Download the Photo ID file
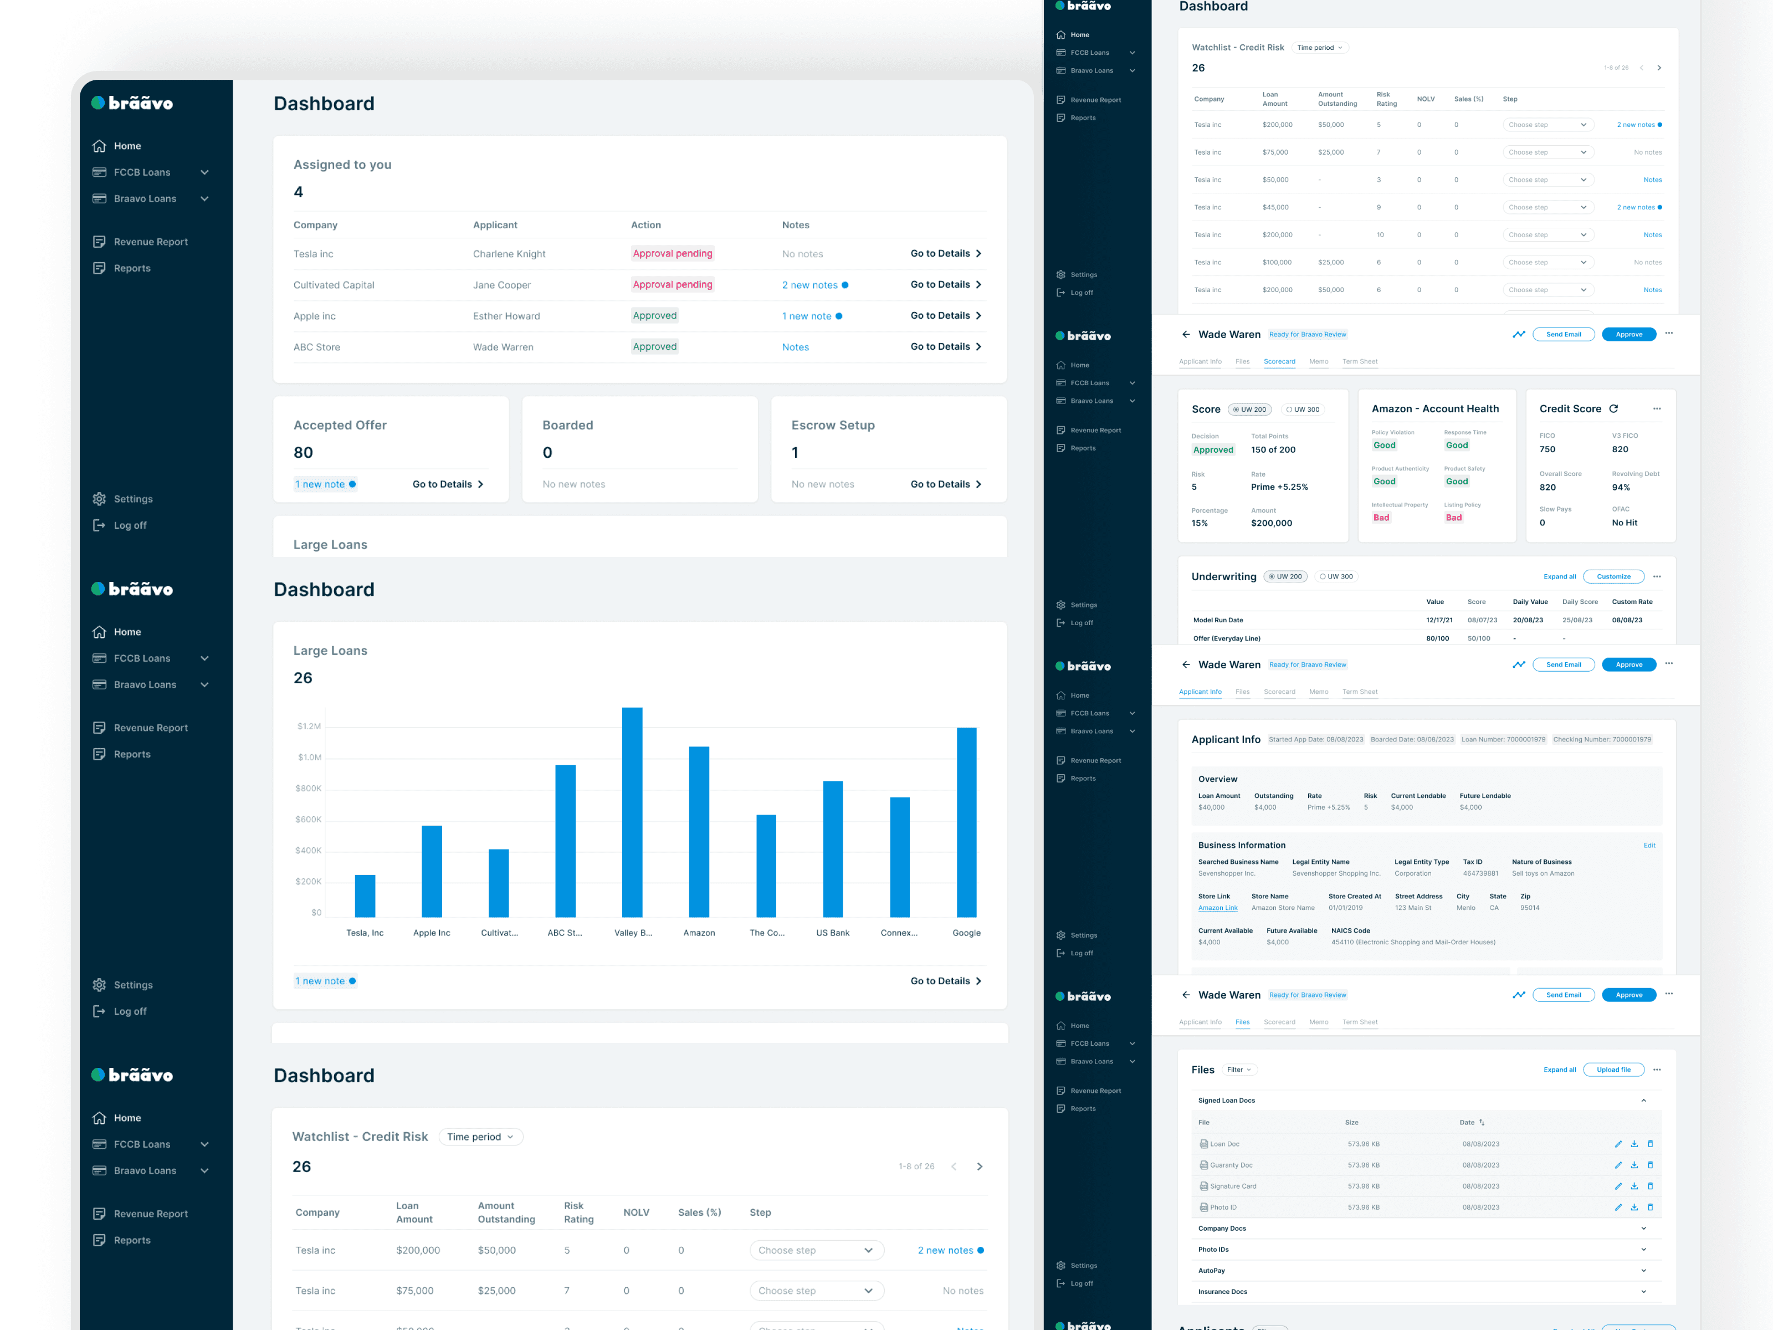Viewport: 1773px width, 1330px height. click(x=1634, y=1208)
